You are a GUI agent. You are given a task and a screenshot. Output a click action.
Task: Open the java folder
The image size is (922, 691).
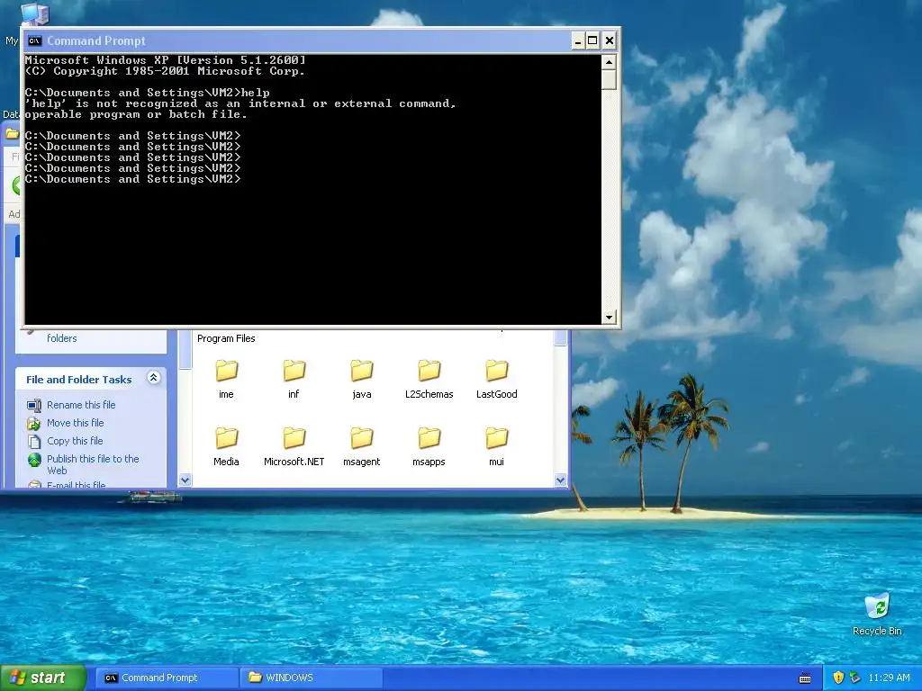tap(362, 379)
